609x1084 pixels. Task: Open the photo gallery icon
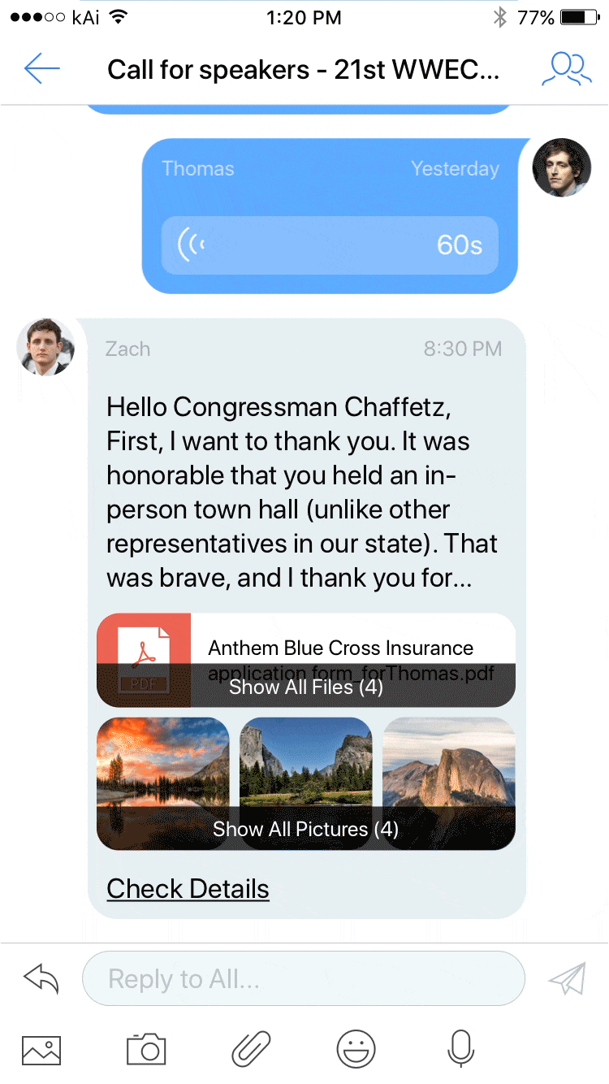pos(41,1049)
